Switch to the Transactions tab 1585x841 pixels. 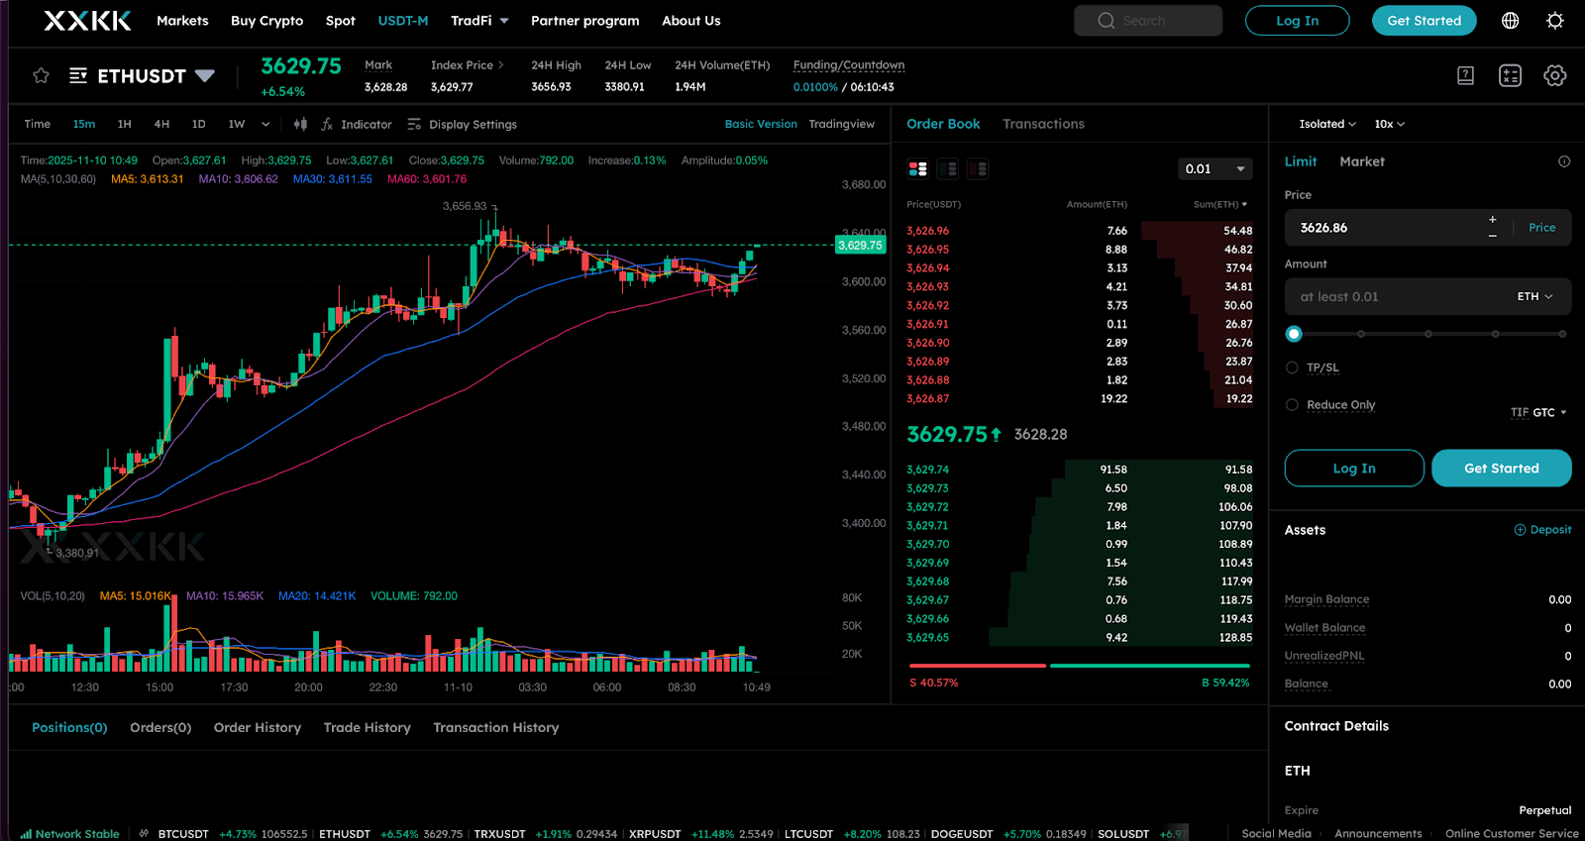click(x=1043, y=124)
